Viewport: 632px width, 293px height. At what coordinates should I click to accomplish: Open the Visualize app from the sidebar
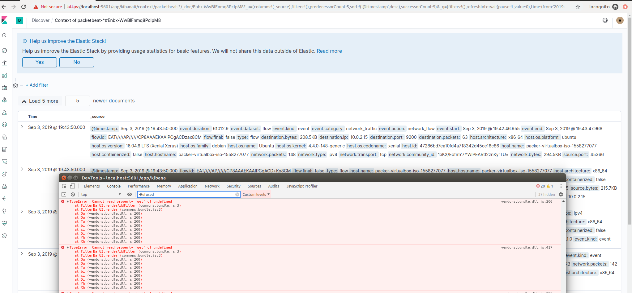point(5,63)
